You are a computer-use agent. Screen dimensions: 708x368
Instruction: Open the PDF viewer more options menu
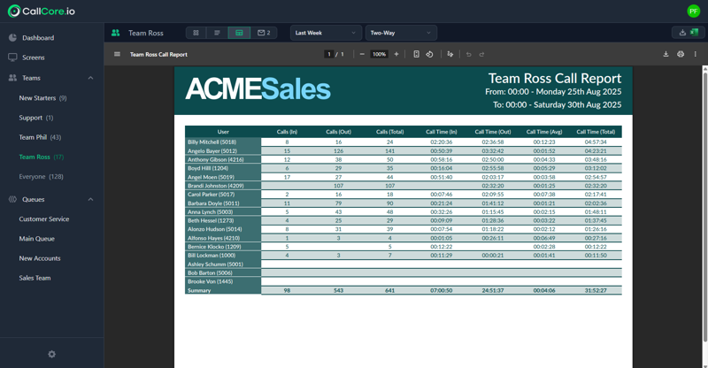tap(695, 54)
